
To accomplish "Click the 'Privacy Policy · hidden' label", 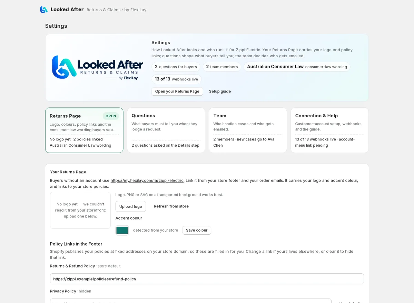I will coord(71,291).
